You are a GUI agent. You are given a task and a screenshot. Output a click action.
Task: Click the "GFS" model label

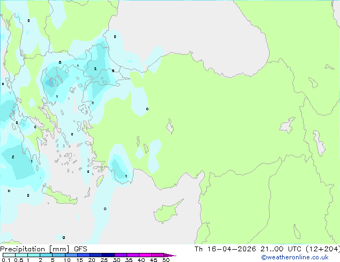[80, 249]
